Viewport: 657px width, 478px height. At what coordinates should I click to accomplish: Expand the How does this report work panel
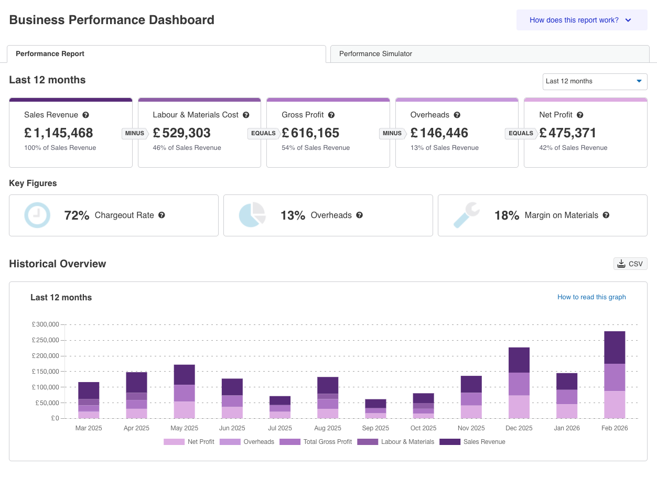[581, 20]
